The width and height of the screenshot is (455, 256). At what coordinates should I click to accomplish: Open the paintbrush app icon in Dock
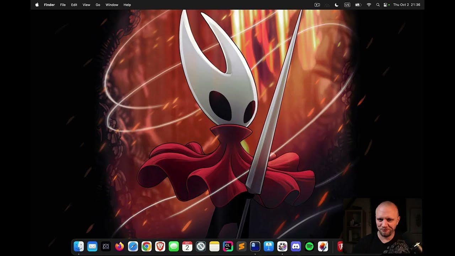pyautogui.click(x=323, y=246)
